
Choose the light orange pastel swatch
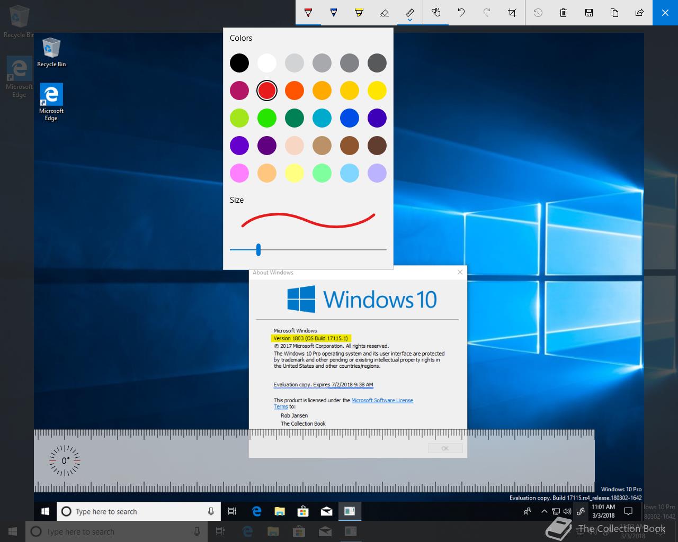pos(267,173)
